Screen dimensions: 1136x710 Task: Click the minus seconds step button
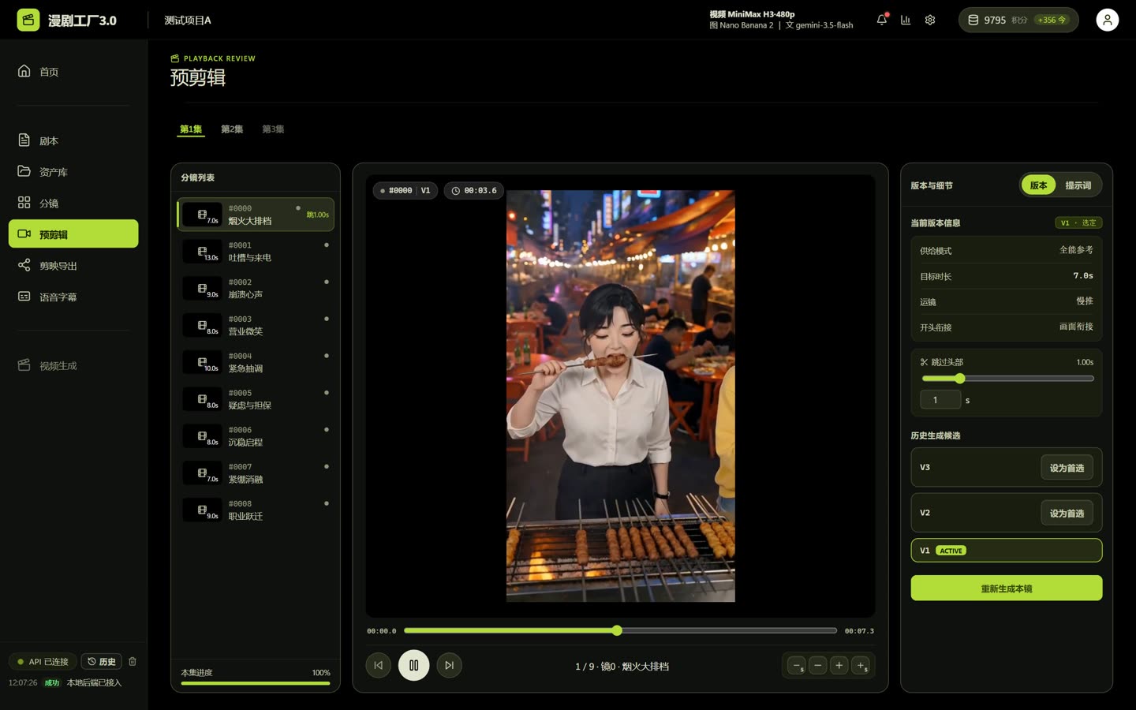[x=797, y=666]
